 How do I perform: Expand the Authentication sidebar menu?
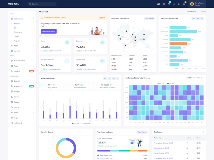22,61
